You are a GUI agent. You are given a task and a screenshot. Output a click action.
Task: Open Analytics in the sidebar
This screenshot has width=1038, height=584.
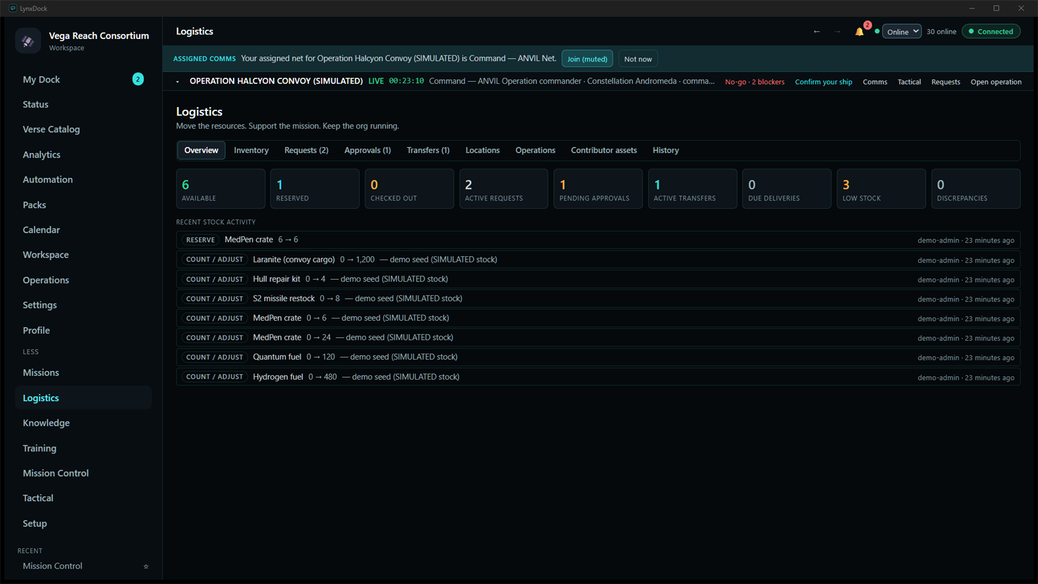pyautogui.click(x=83, y=155)
